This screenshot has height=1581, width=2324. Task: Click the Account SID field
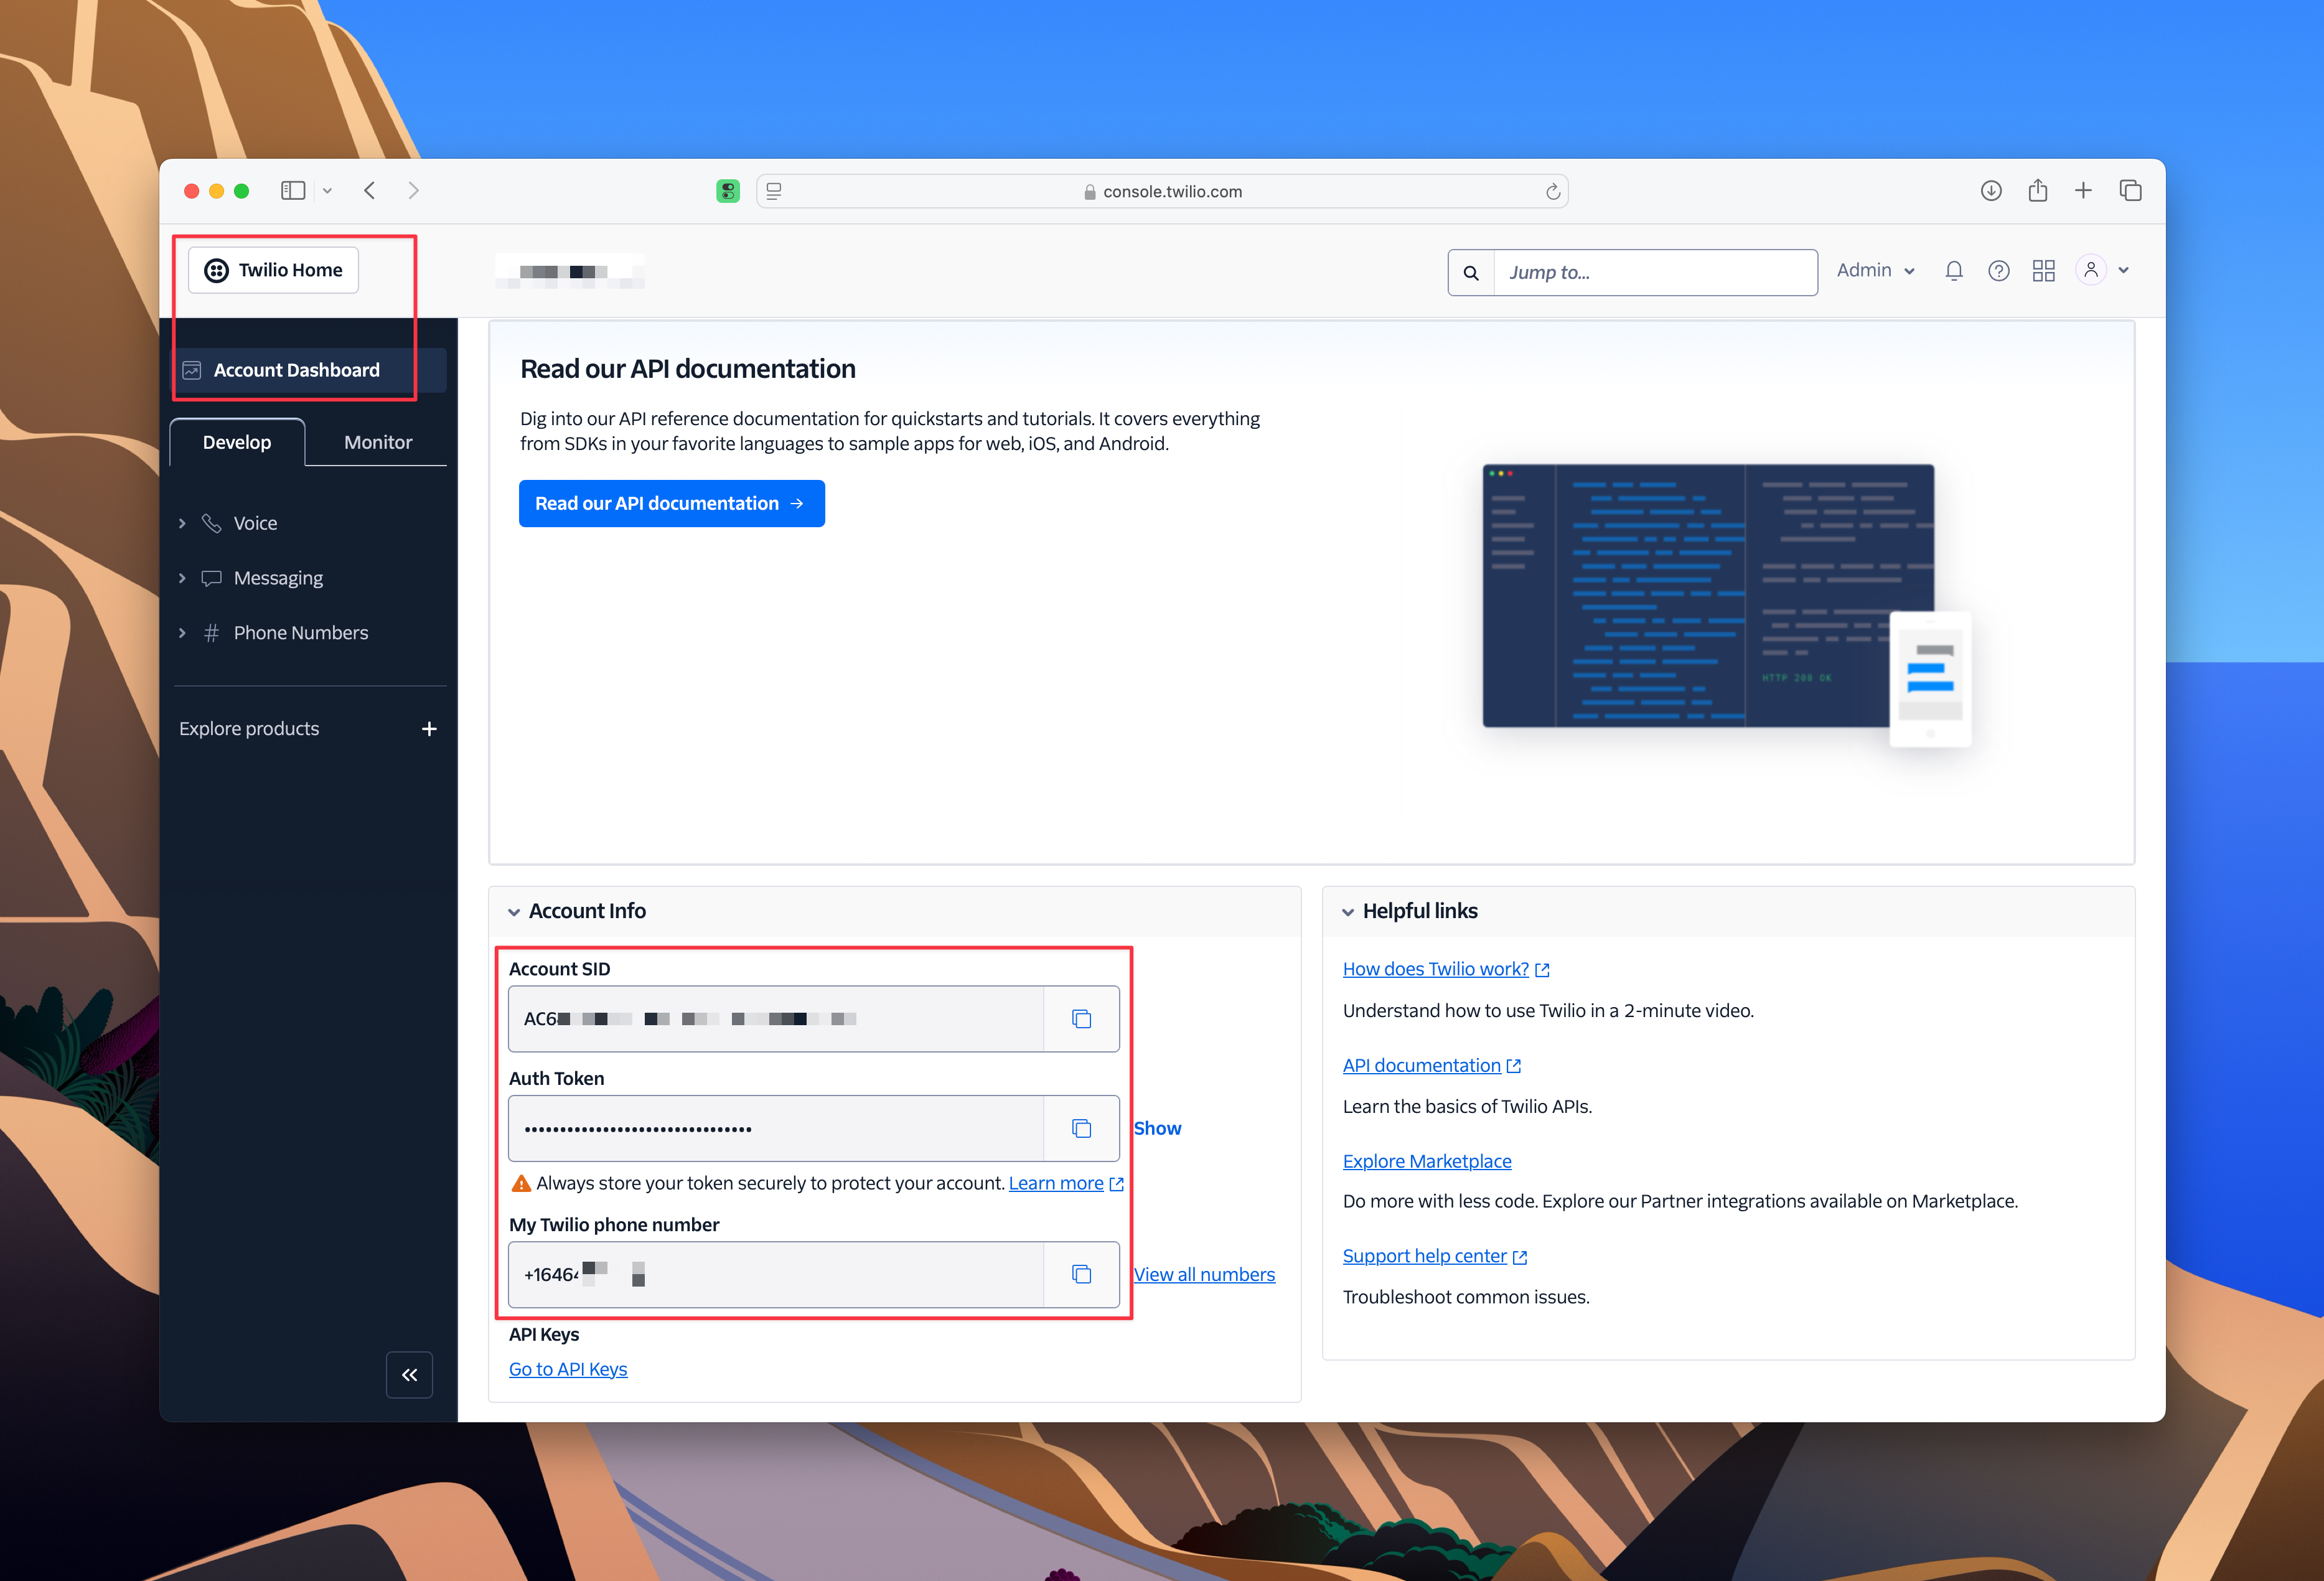click(x=776, y=1019)
